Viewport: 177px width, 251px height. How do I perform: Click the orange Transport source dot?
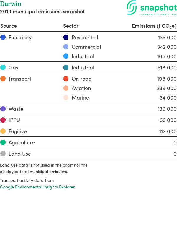(3, 79)
